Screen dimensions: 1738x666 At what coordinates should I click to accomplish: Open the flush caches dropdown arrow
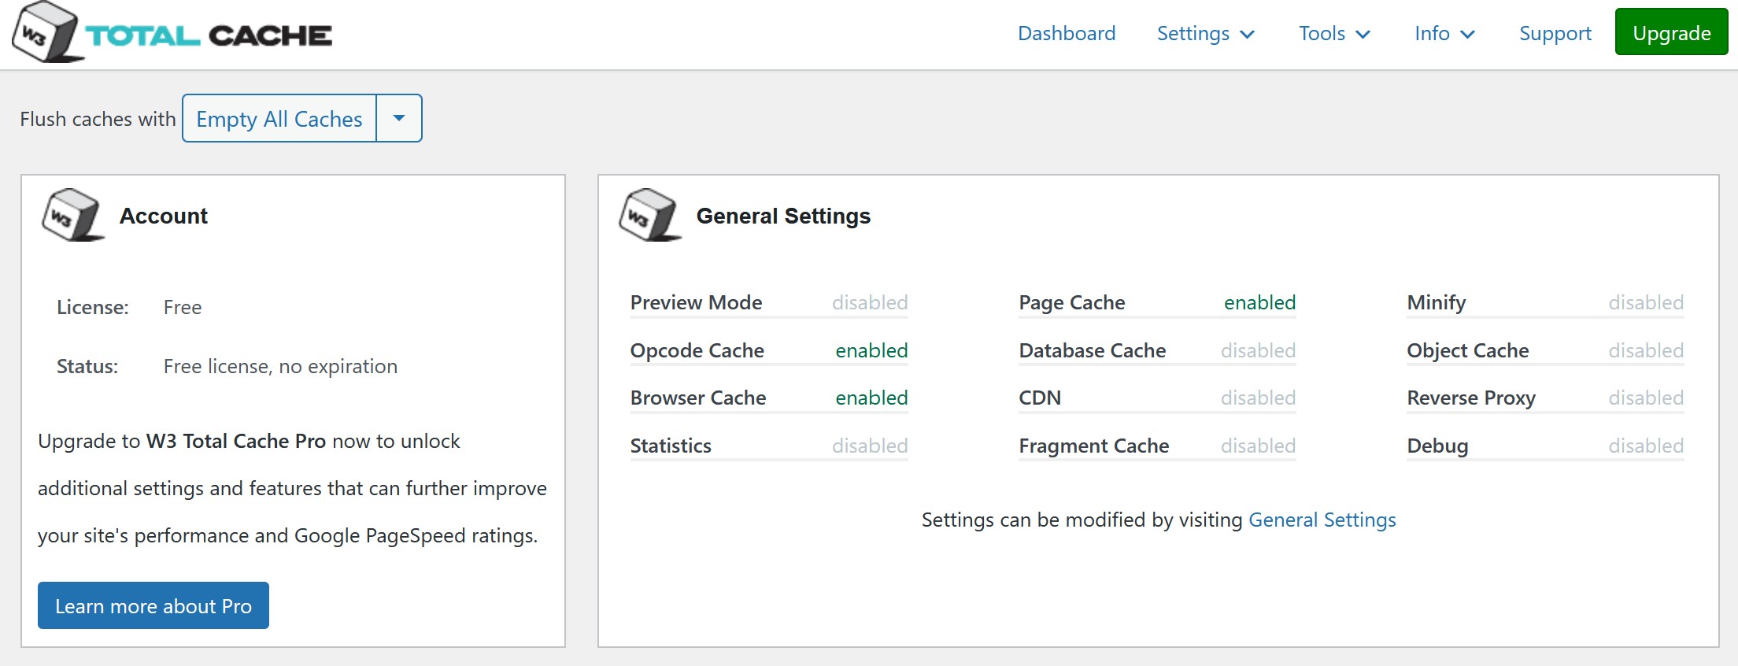click(x=399, y=119)
